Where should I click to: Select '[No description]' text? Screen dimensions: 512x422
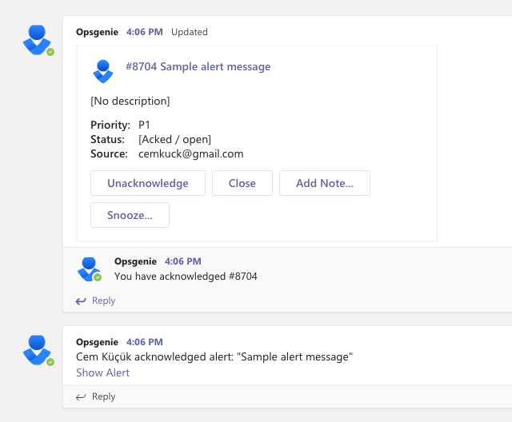click(x=130, y=101)
